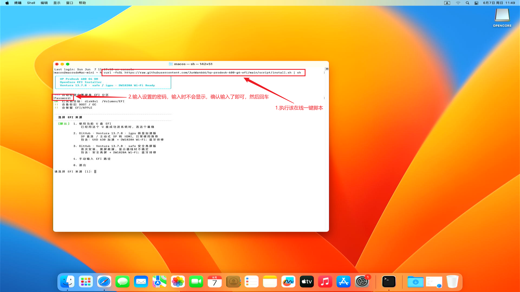Open Contacts app in the Dock
Viewport: 520px width, 292px height.
(x=233, y=282)
